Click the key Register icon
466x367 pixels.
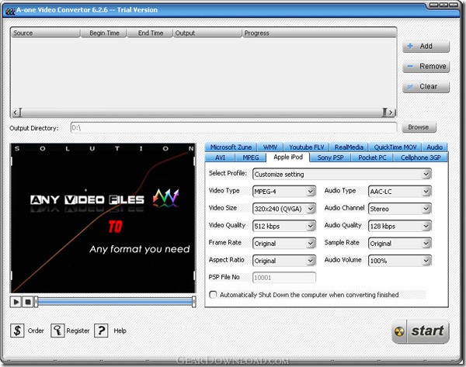click(x=57, y=331)
